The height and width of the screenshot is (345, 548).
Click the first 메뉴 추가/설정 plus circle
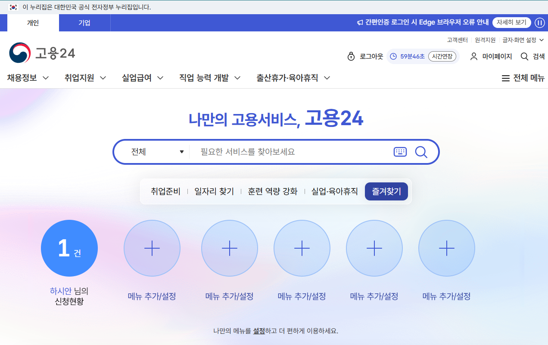click(x=152, y=248)
